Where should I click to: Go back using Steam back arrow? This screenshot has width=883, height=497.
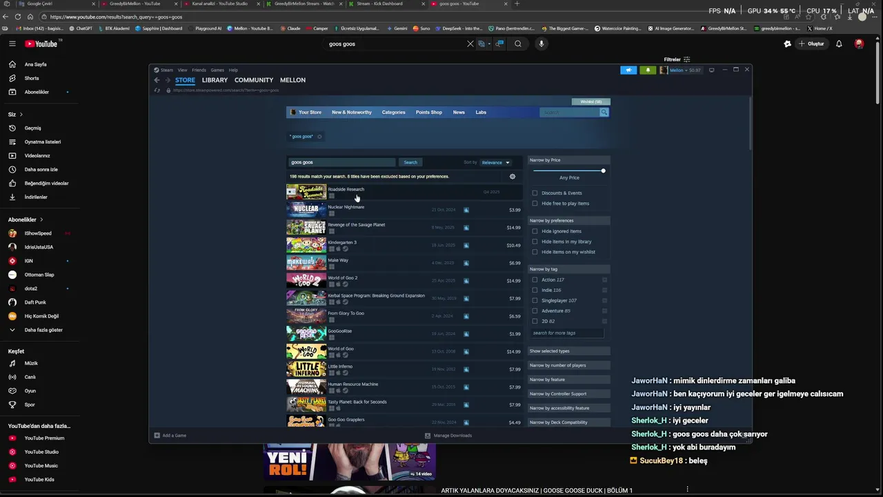(x=157, y=80)
